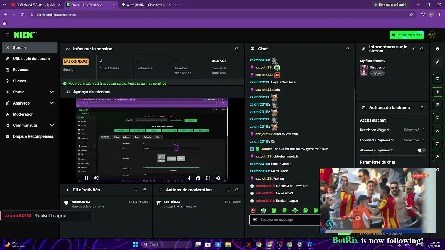Open a new browser tab
445x250 pixels.
tap(178, 5)
